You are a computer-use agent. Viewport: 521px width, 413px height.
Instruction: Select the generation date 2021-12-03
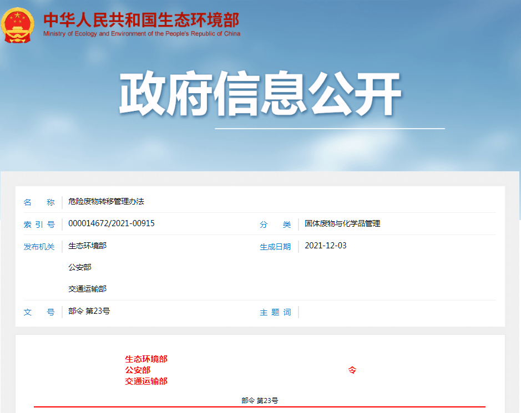click(x=325, y=245)
